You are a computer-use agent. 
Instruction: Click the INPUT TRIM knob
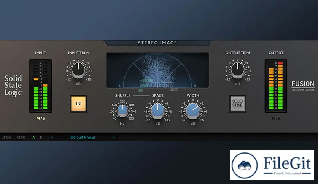(x=78, y=70)
